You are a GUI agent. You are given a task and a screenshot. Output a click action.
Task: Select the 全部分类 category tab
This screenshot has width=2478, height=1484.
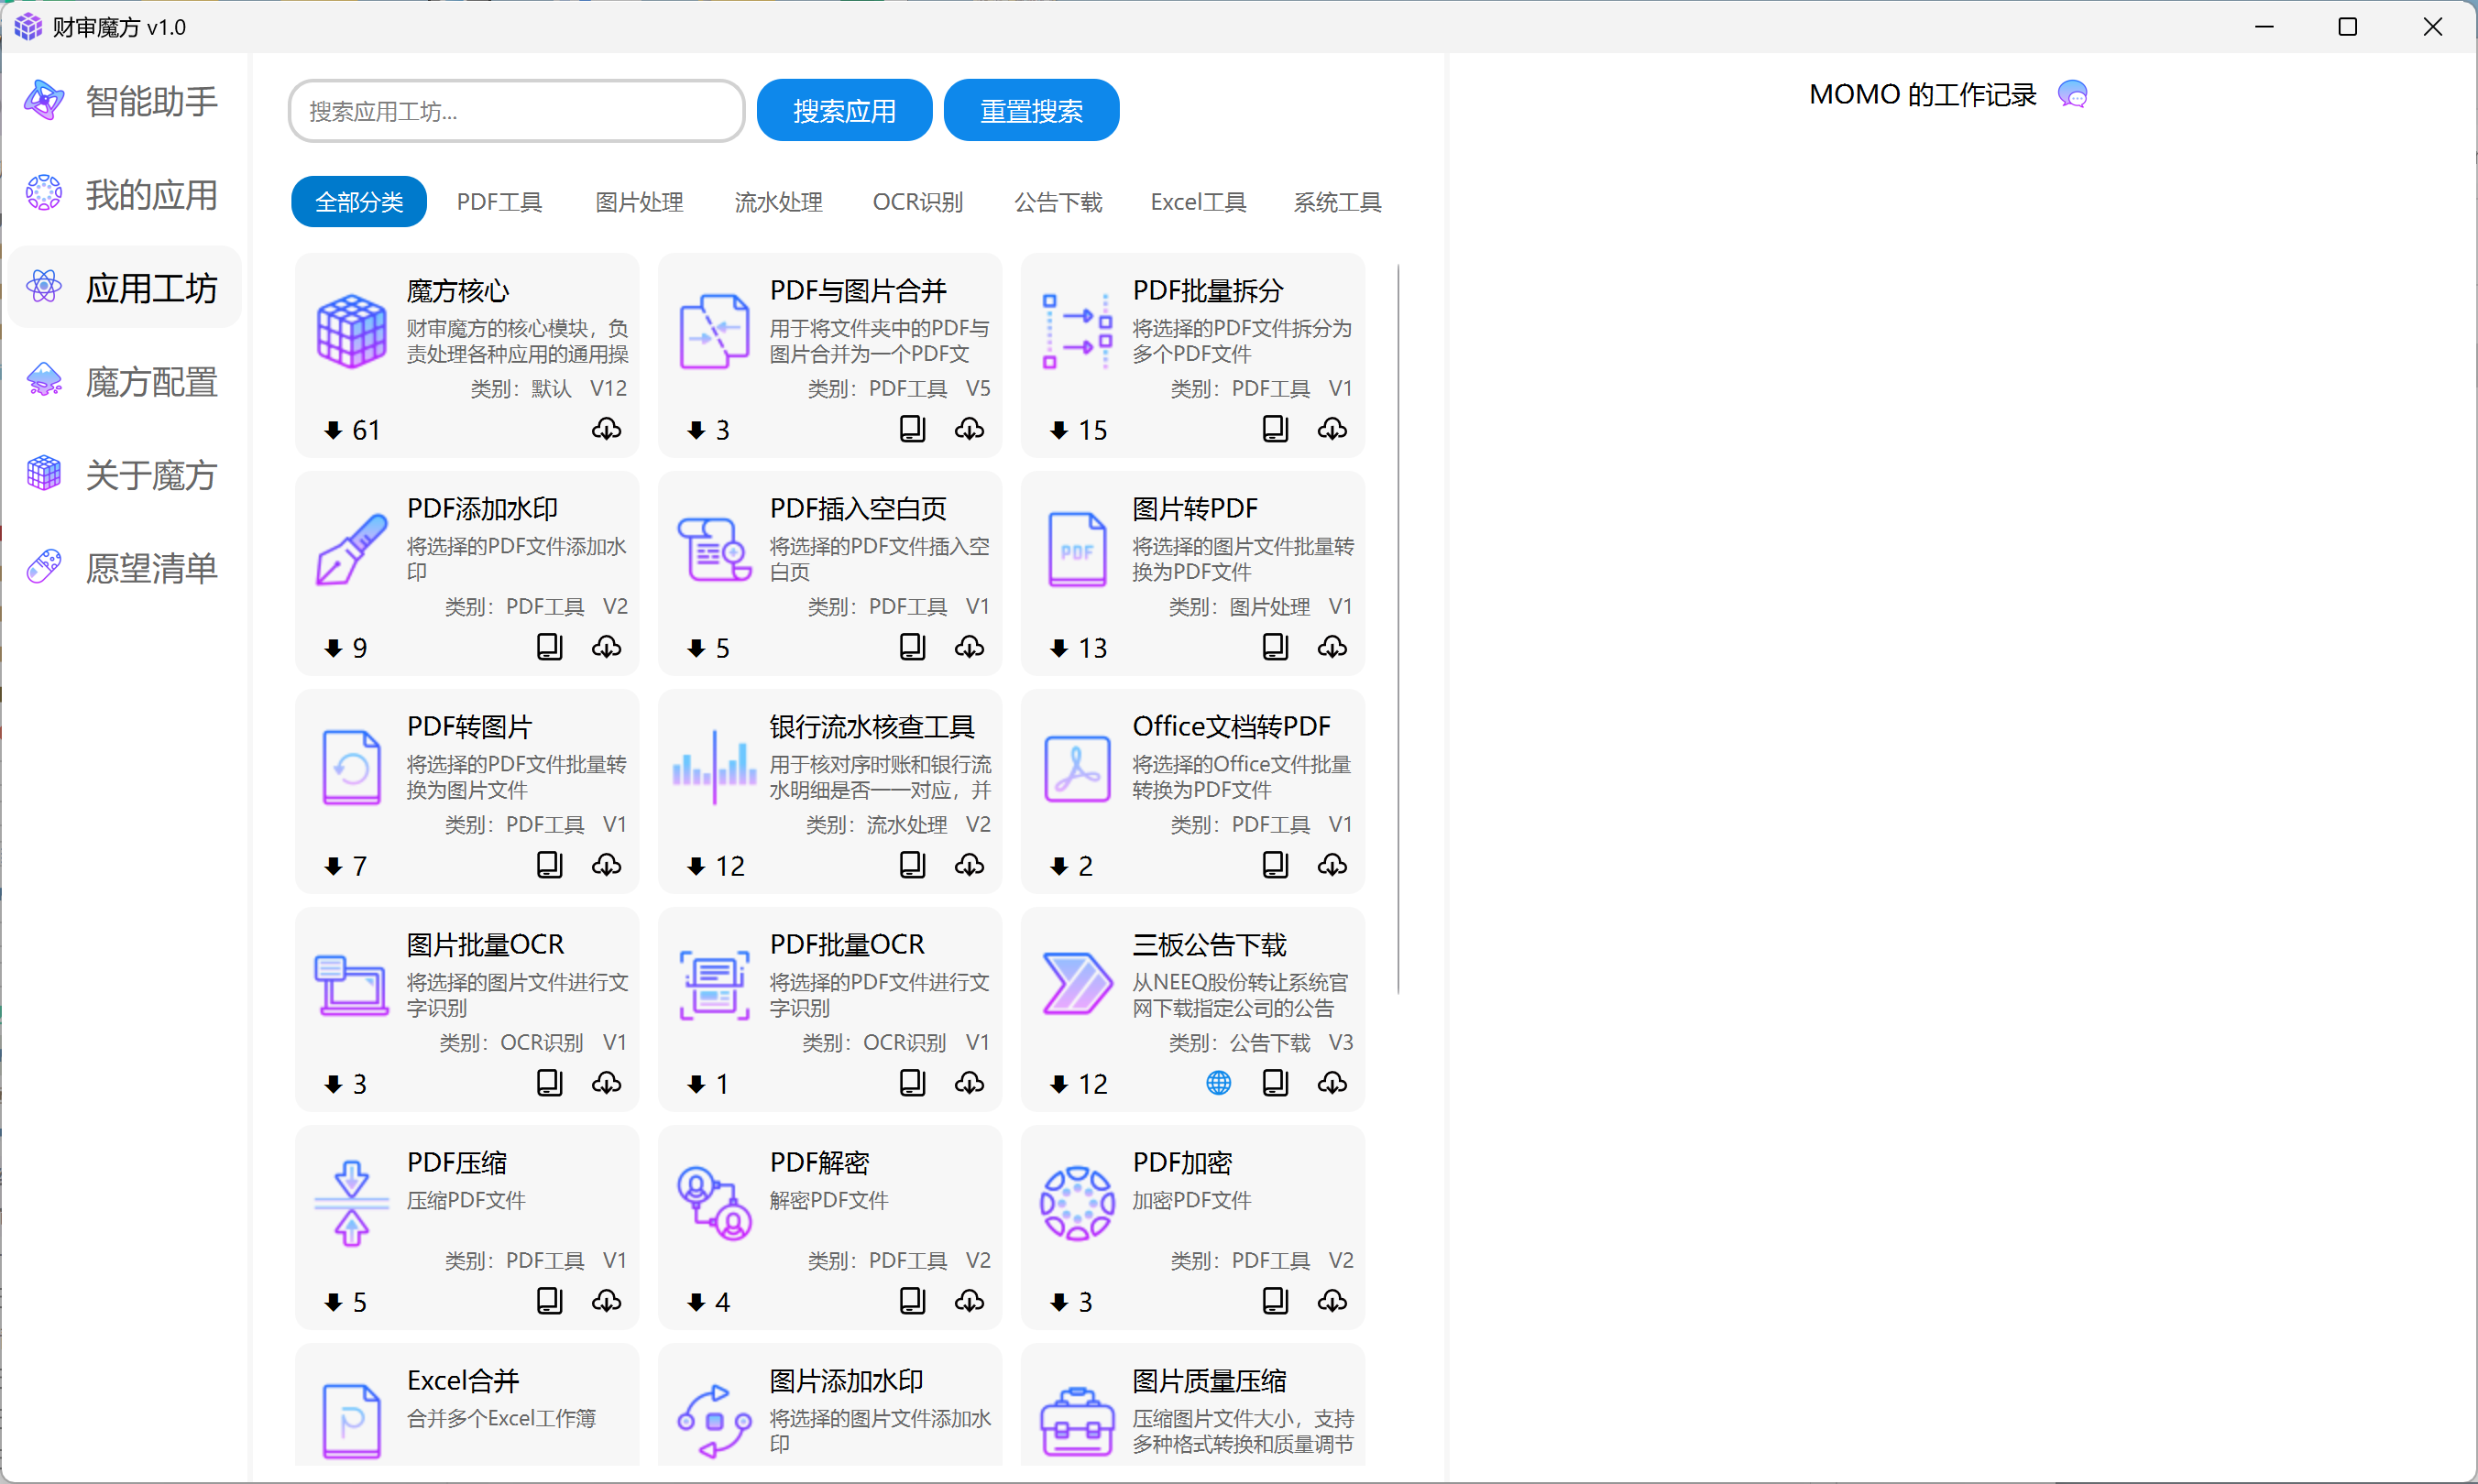358,202
